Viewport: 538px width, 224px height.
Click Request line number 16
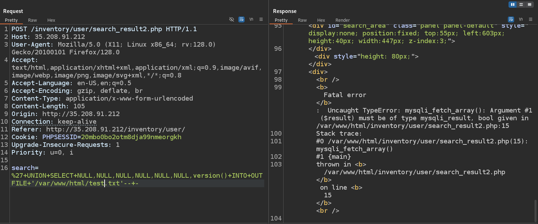pyautogui.click(x=5, y=168)
